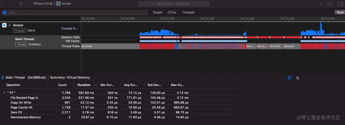Image resolution: width=345 pixels, height=125 pixels.
Task: Click the Save button
Action: (340, 12)
